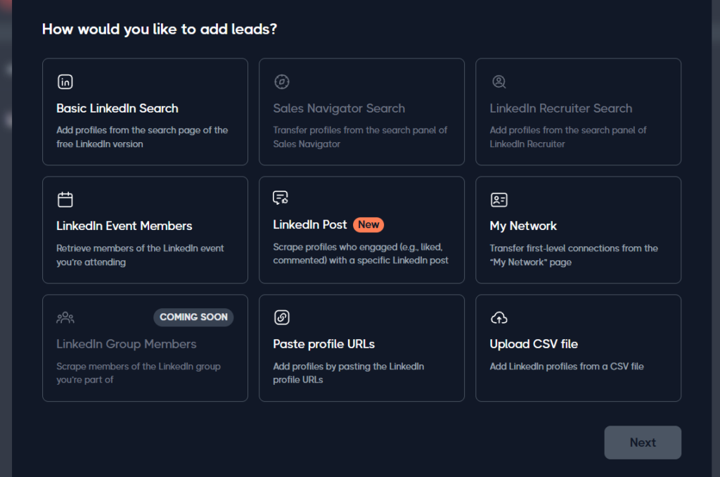Select the Paste profile URLs title
Image resolution: width=720 pixels, height=477 pixels.
pos(323,344)
